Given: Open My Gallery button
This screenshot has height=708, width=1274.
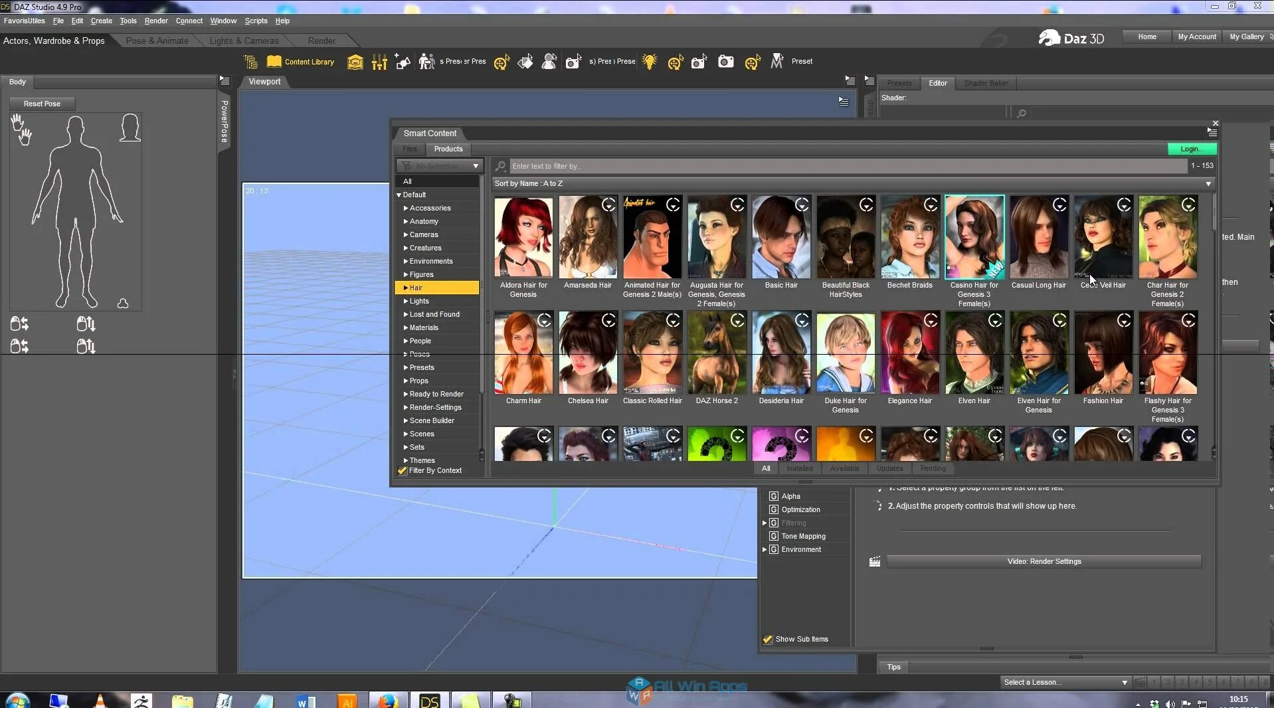Looking at the screenshot, I should pos(1247,37).
